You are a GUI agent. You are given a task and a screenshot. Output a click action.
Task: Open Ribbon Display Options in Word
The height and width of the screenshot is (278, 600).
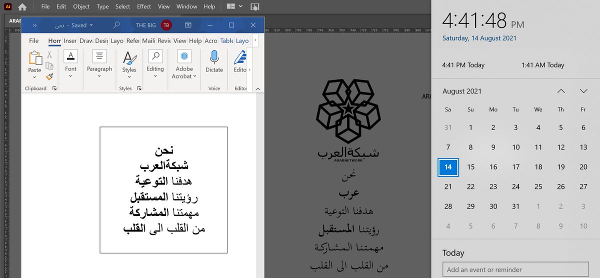188,25
